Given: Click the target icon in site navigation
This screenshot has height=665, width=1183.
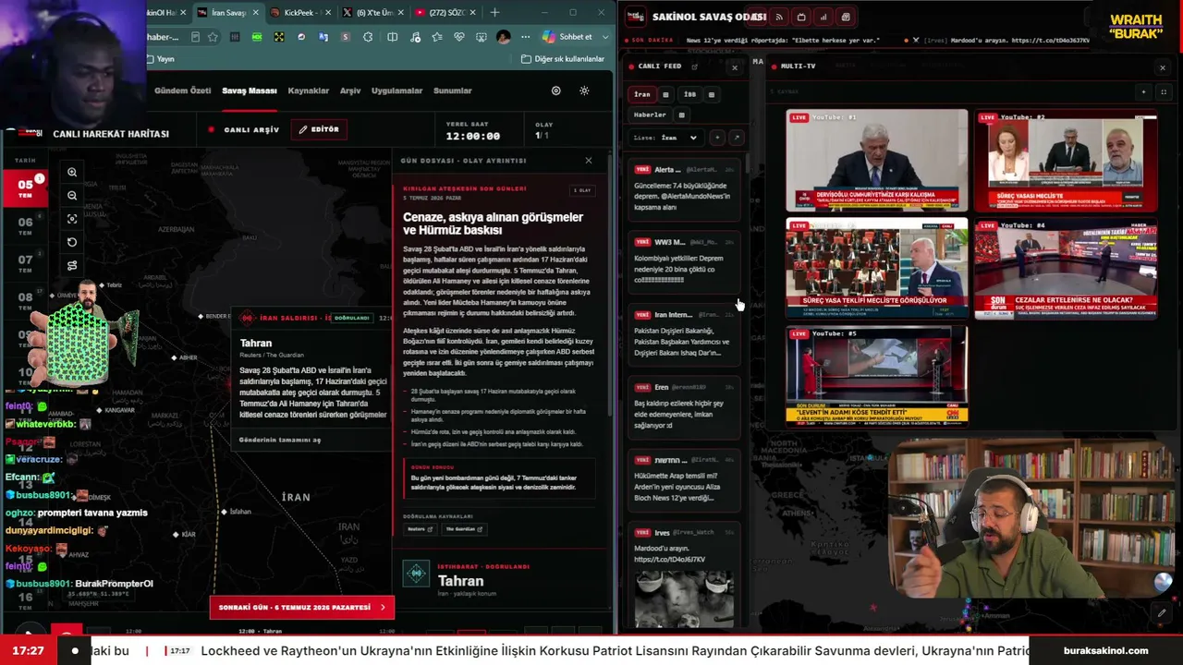Looking at the screenshot, I should click(x=555, y=91).
